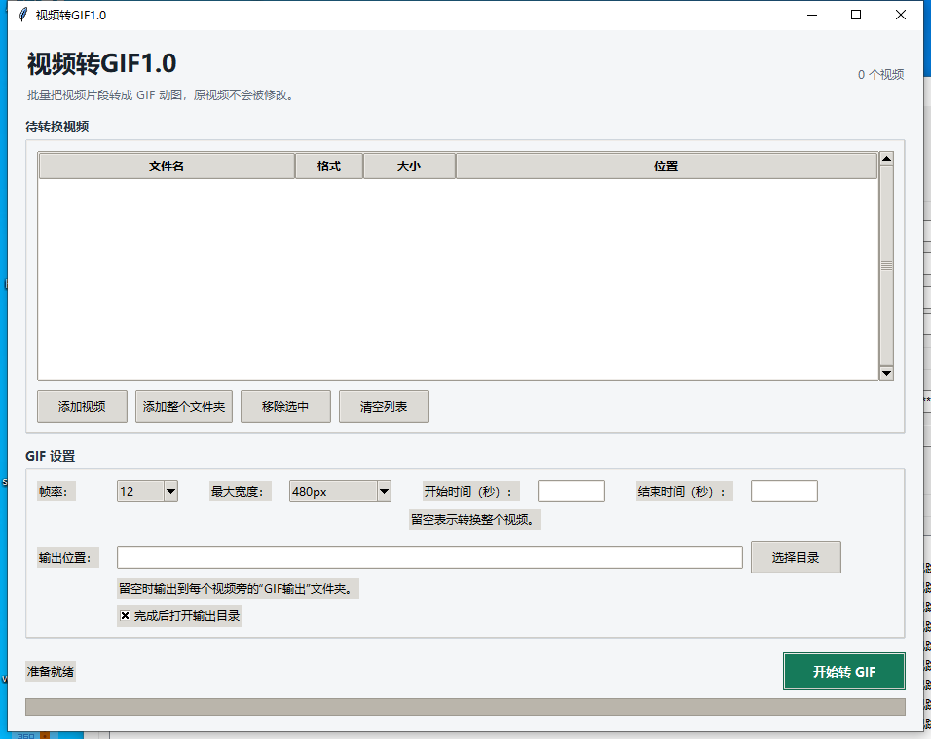Viewport: 931px width, 739px height.
Task: Click 移除选中 to remove selected video
Action: pos(285,407)
